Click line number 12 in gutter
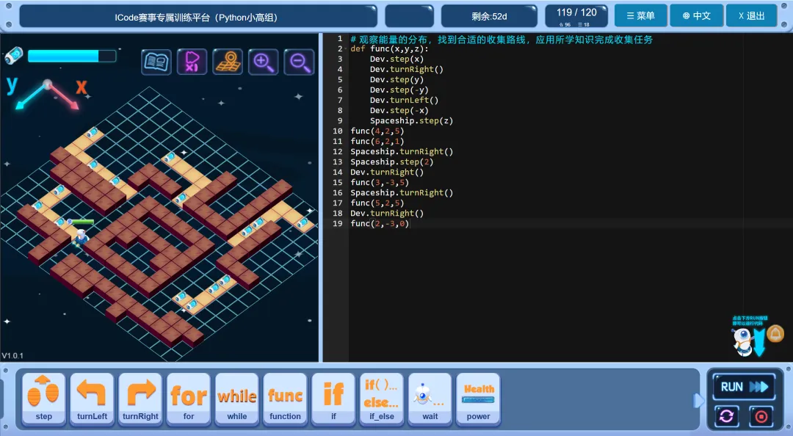 [337, 152]
